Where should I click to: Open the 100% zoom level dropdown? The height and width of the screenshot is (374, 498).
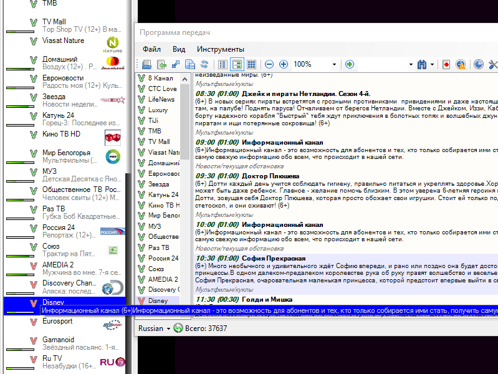click(334, 64)
